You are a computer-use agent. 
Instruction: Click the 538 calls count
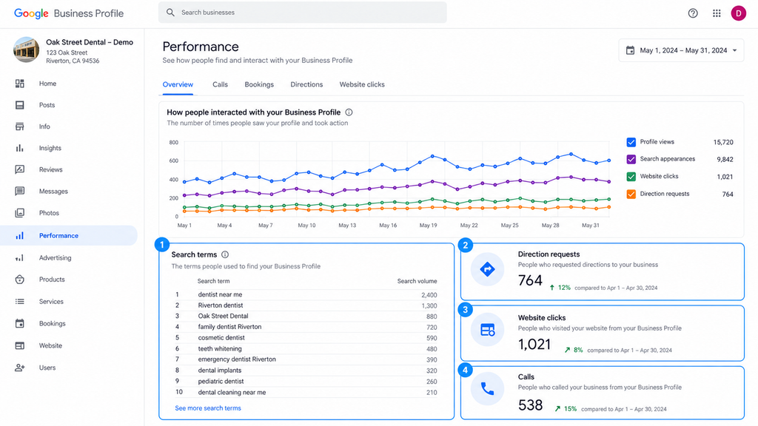pyautogui.click(x=530, y=405)
